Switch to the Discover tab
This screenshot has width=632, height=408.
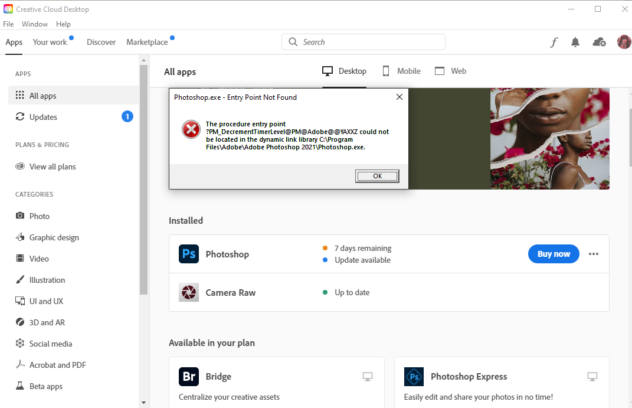[101, 43]
